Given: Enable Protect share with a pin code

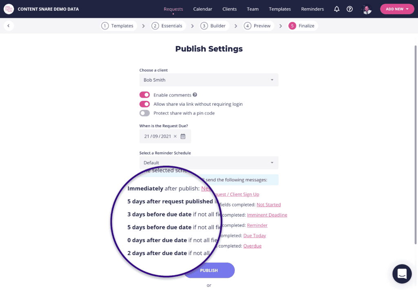Looking at the screenshot, I should pyautogui.click(x=145, y=113).
